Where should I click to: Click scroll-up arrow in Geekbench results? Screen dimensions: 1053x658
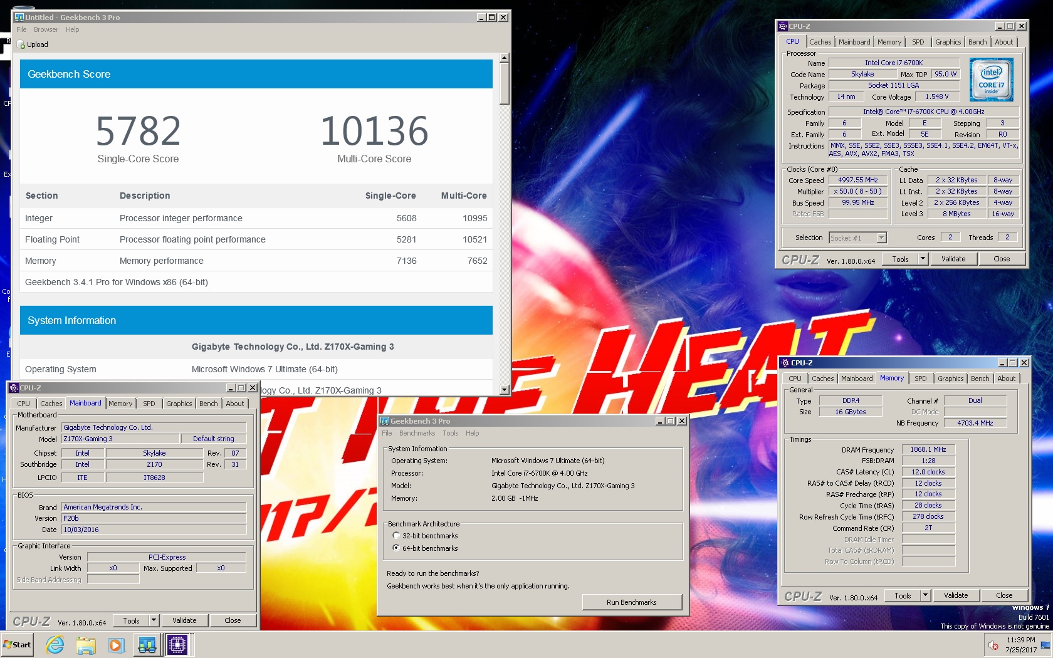(x=505, y=58)
